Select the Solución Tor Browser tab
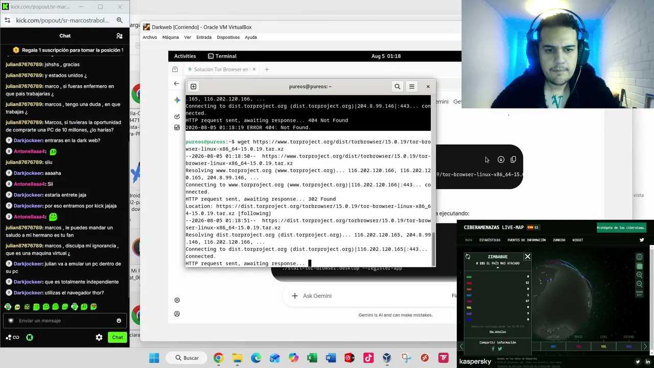Screen dimensions: 654x368 tap(221, 70)
